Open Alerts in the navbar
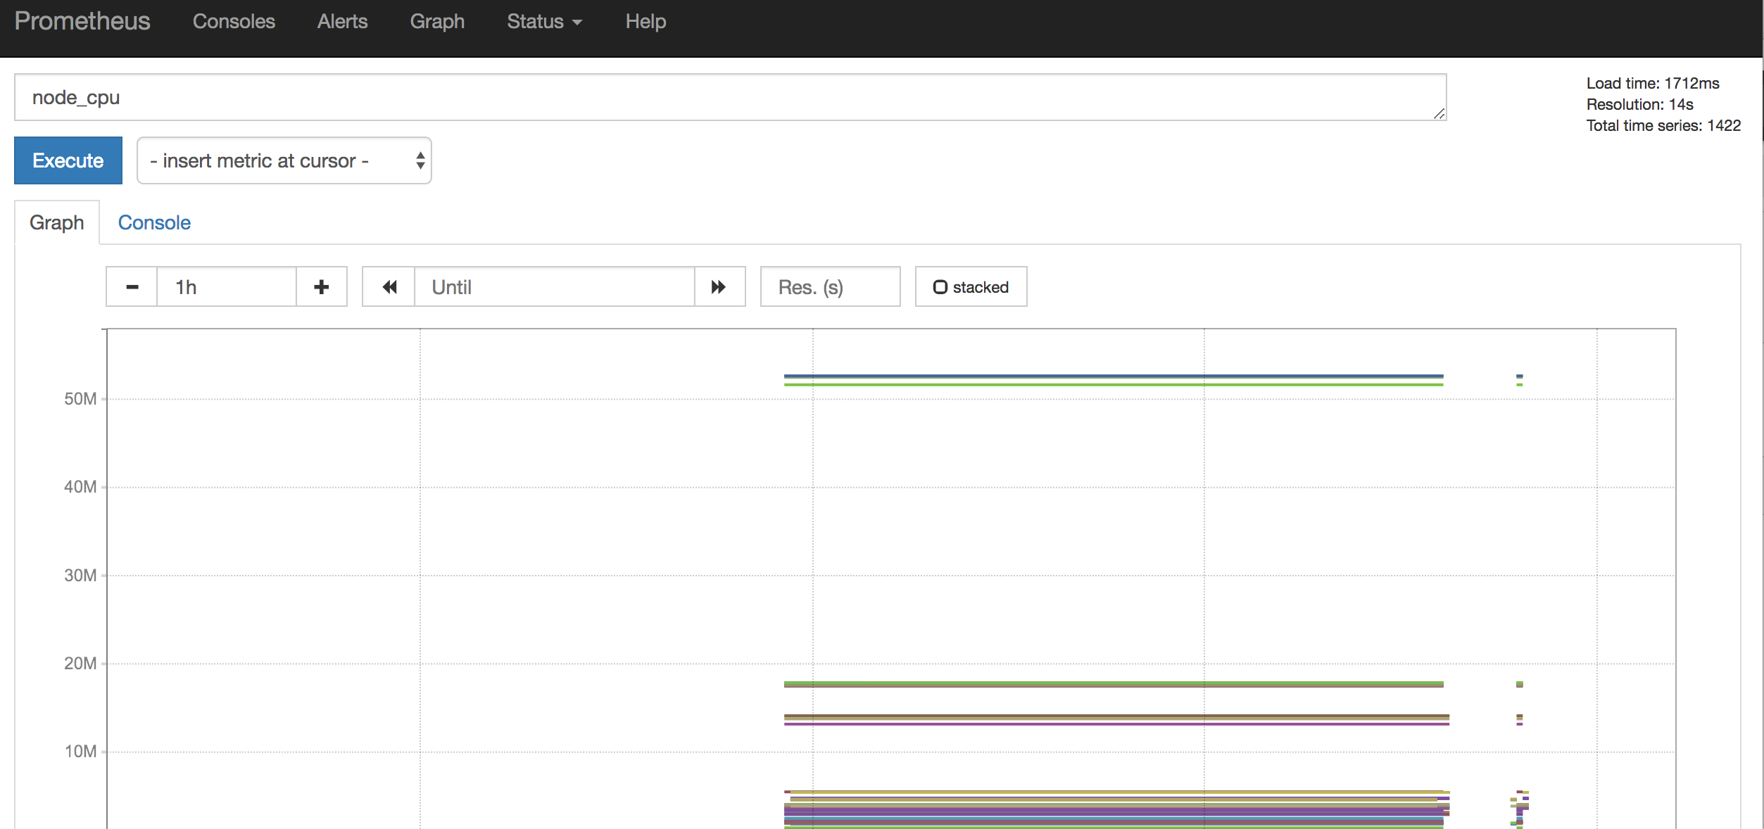Viewport: 1764px width, 829px height. (342, 22)
